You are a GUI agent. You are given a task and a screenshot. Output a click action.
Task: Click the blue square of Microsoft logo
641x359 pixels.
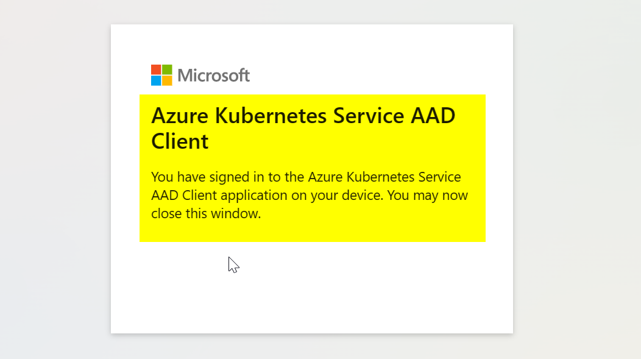click(x=156, y=80)
